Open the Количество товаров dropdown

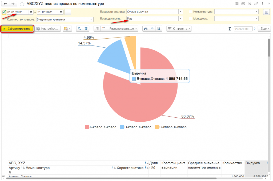pos(91,19)
